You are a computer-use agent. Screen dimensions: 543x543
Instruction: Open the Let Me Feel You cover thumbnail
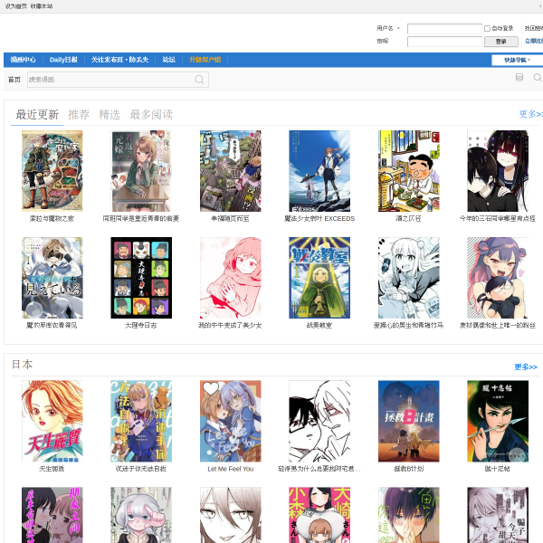(230, 421)
